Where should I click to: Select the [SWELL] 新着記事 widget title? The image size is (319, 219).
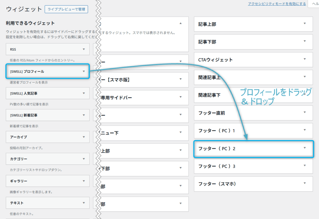pyautogui.click(x=24, y=115)
